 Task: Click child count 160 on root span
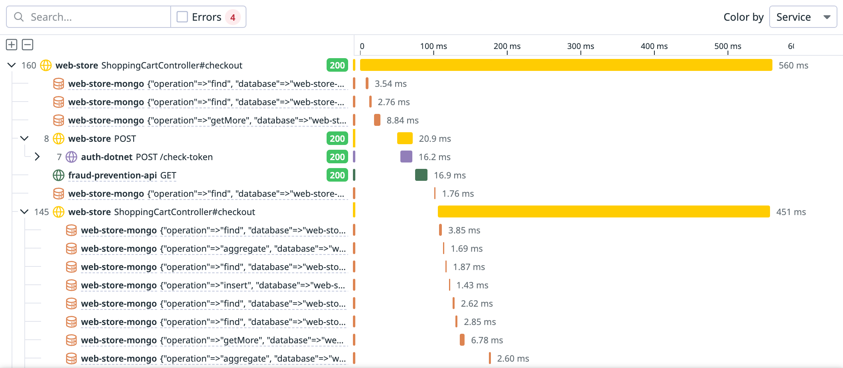(29, 65)
